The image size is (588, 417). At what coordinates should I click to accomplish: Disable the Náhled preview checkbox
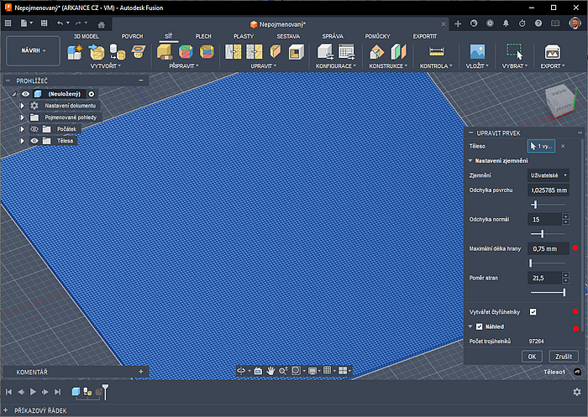[x=480, y=326]
